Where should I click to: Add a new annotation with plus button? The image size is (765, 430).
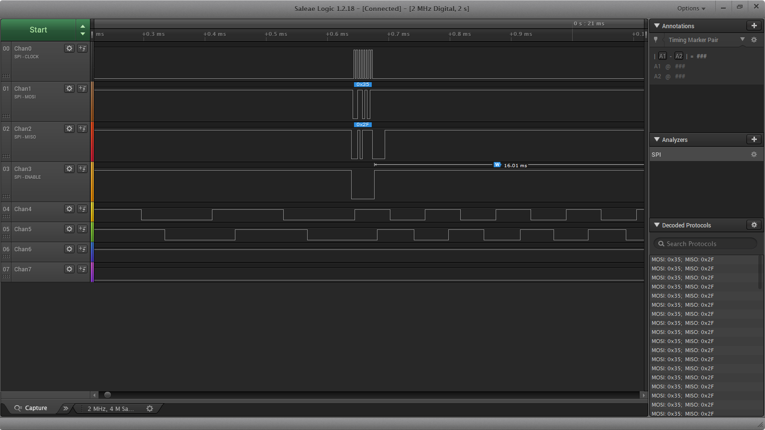click(x=754, y=26)
